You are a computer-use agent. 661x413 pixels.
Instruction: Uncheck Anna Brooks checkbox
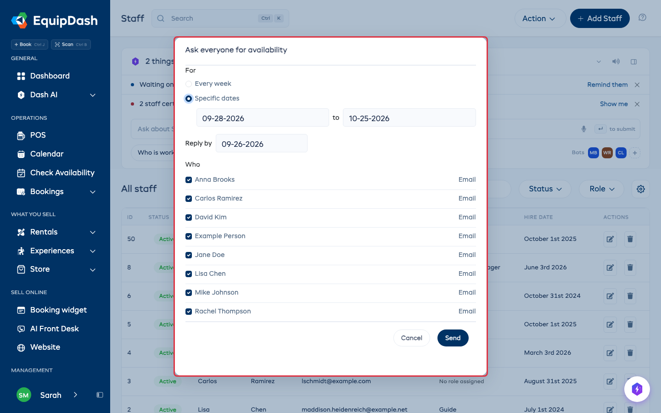[x=189, y=180]
